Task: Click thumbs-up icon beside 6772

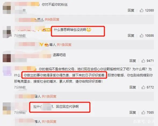Action: [x=143, y=87]
